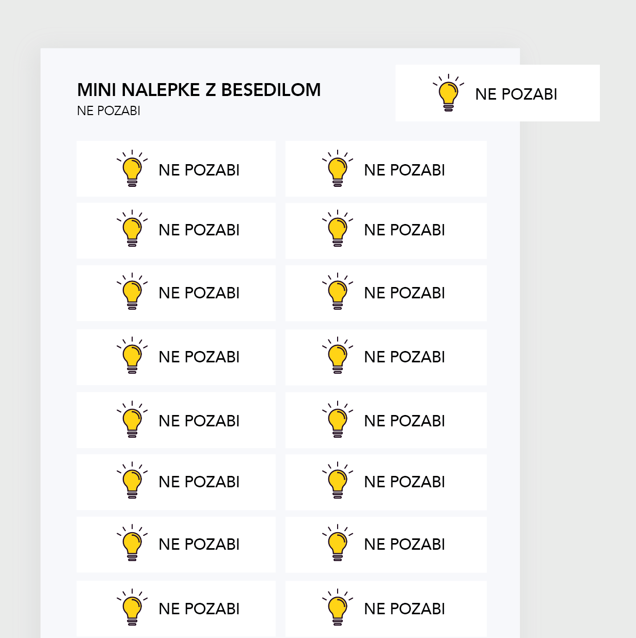Click NE POZABI text in fourth row, right sticker
Screen dimensions: 636x638
coord(404,357)
